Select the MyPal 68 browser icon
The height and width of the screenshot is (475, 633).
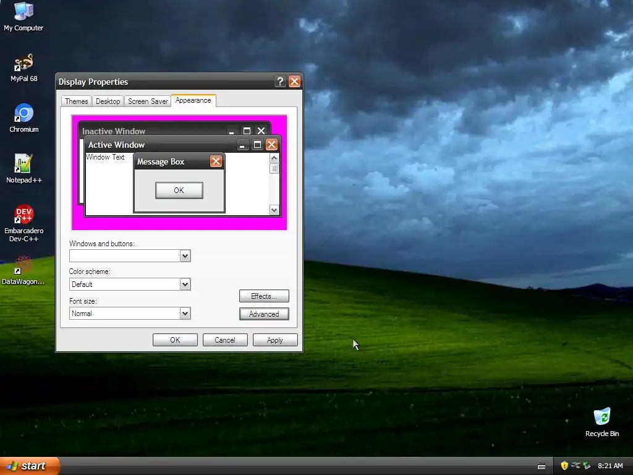click(23, 67)
